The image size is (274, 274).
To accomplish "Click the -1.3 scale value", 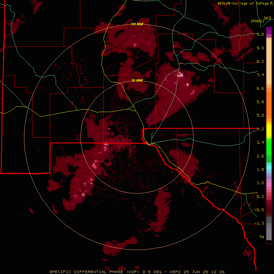I will point(259,223).
